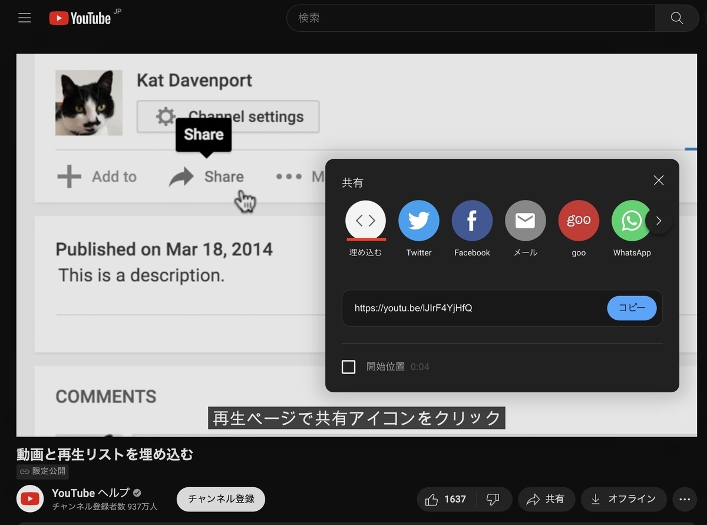Click the 限定公開 unlisted badge

click(x=43, y=472)
